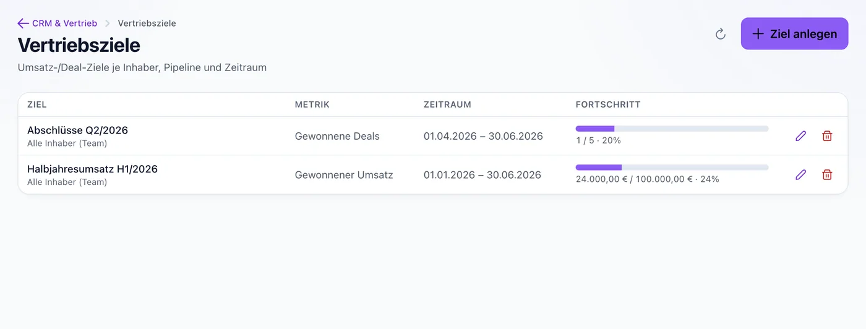Click the breadcrumb chevron separator

pos(108,23)
